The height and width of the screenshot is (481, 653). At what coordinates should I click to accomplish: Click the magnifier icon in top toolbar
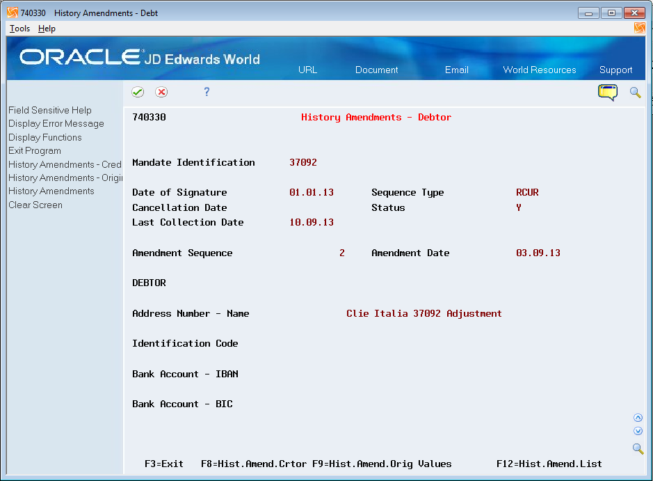(x=635, y=93)
